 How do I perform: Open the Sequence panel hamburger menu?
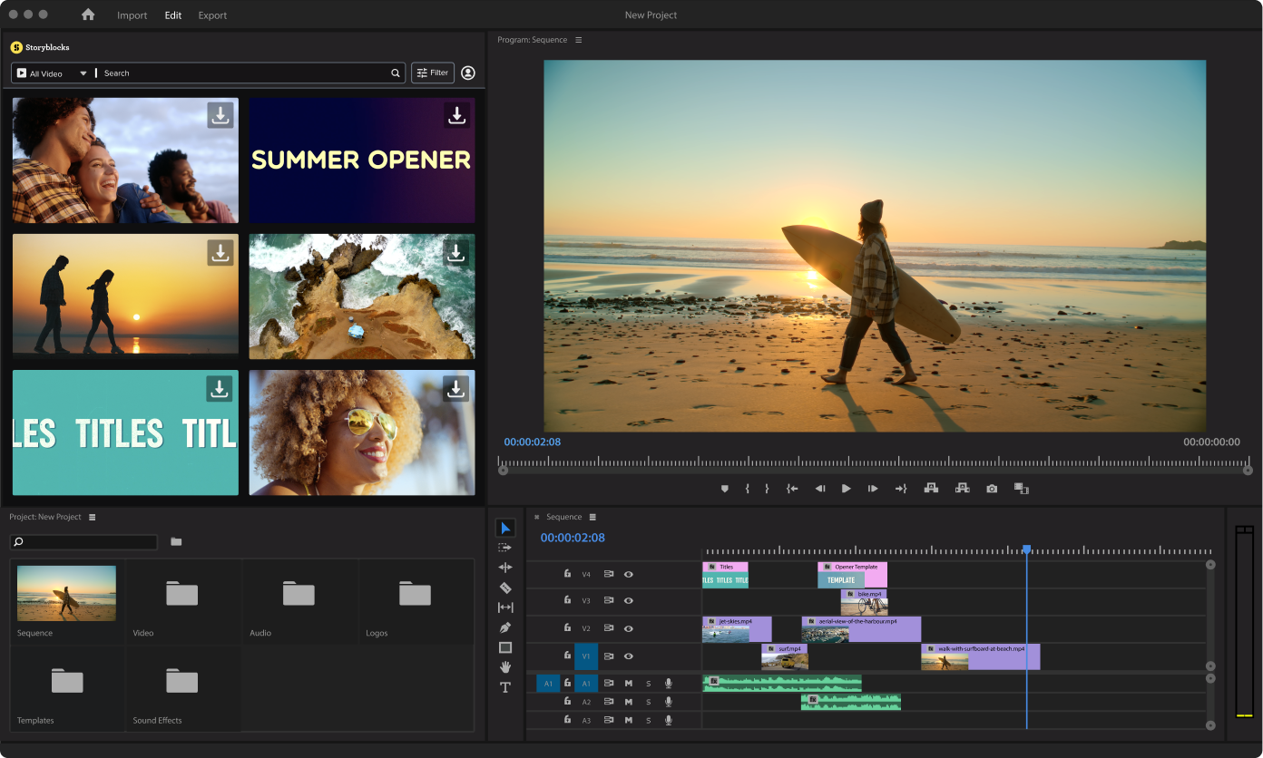(x=592, y=517)
